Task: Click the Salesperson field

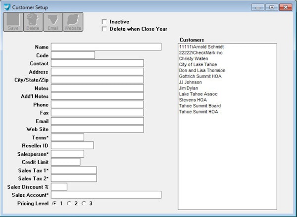Action: (x=67, y=154)
